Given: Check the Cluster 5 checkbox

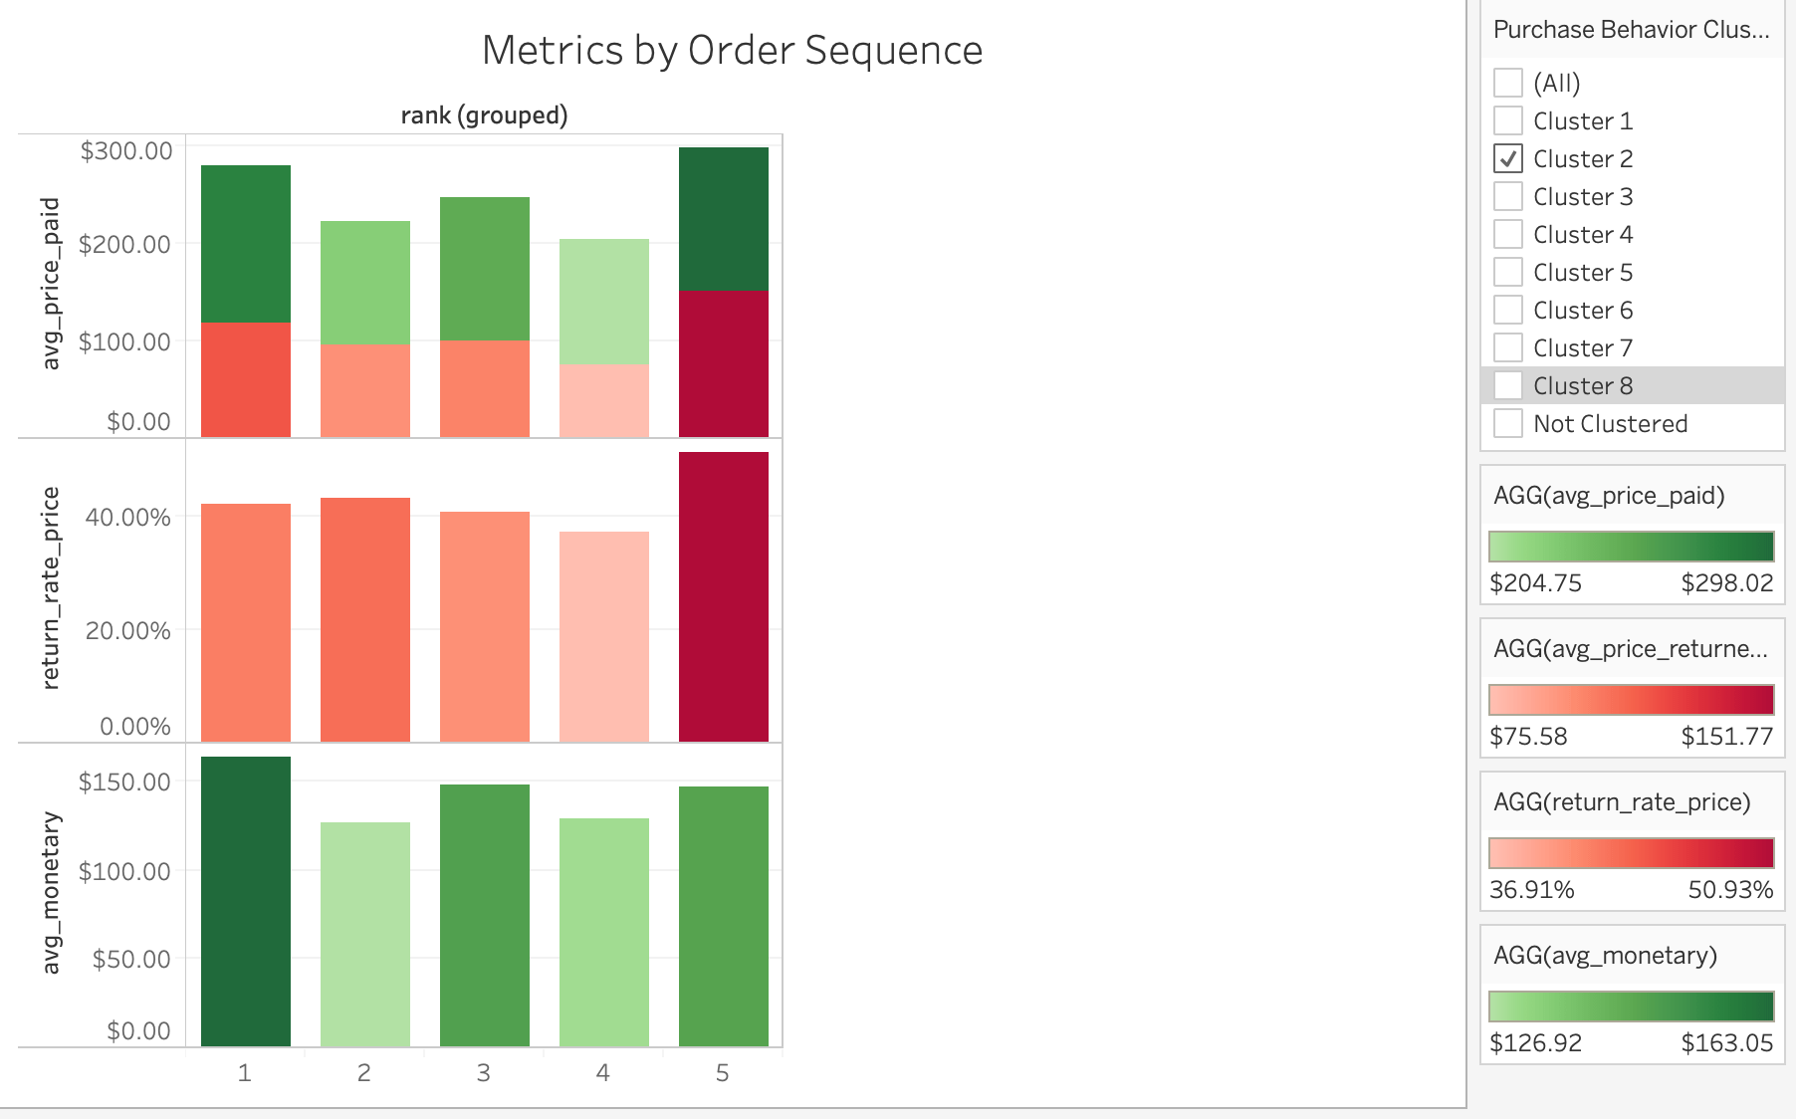Looking at the screenshot, I should [x=1506, y=272].
